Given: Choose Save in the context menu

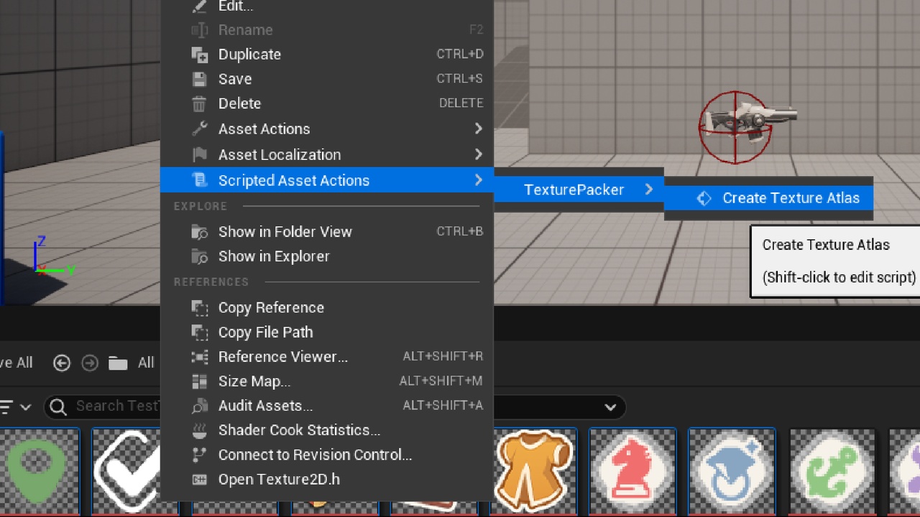Looking at the screenshot, I should 327,79.
